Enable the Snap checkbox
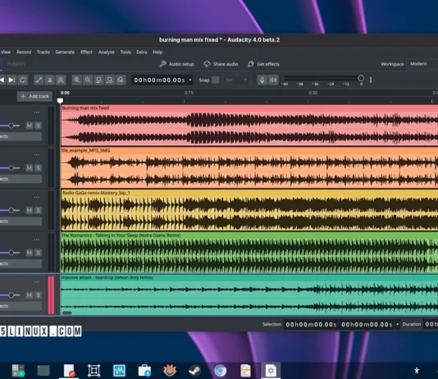The width and height of the screenshot is (438, 379). click(216, 80)
